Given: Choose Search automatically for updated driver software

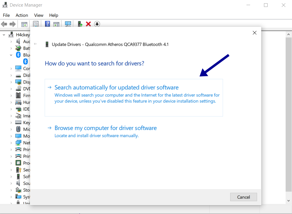Looking at the screenshot, I should pyautogui.click(x=116, y=87).
